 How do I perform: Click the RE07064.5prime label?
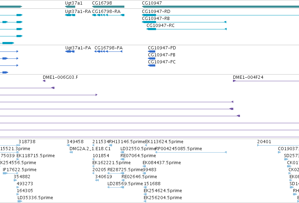pyautogui.click(x=138, y=156)
